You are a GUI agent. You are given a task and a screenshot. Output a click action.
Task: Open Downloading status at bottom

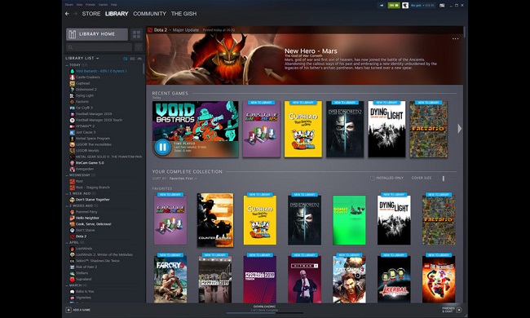(264, 307)
